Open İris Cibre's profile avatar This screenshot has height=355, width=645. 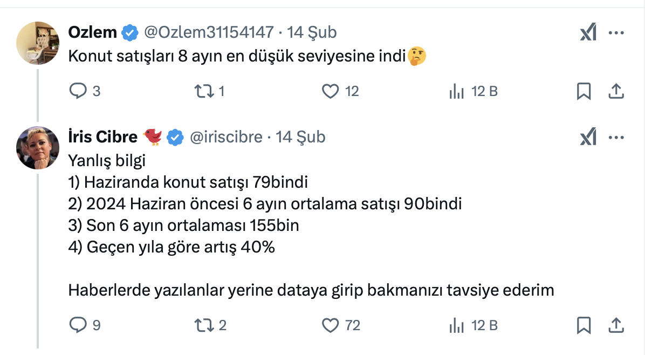coord(38,148)
